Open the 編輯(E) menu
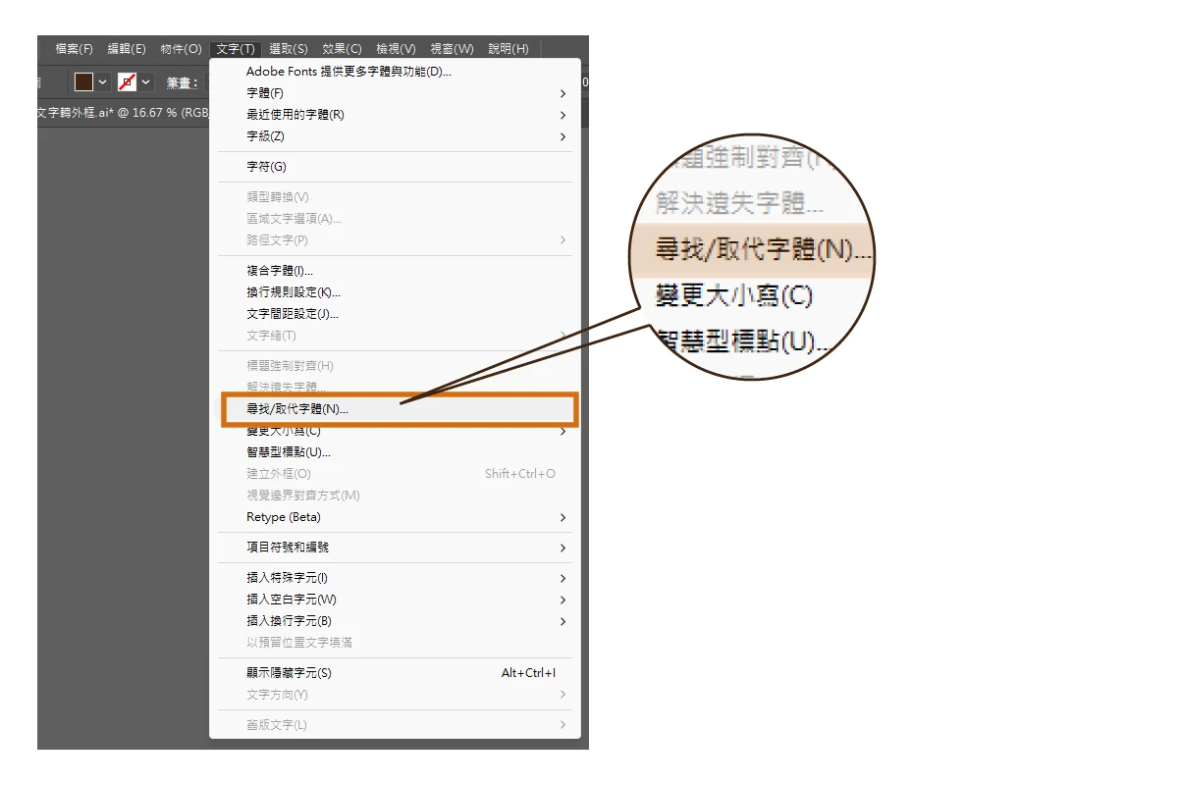Screen dimensions: 1178x785 pos(127,48)
